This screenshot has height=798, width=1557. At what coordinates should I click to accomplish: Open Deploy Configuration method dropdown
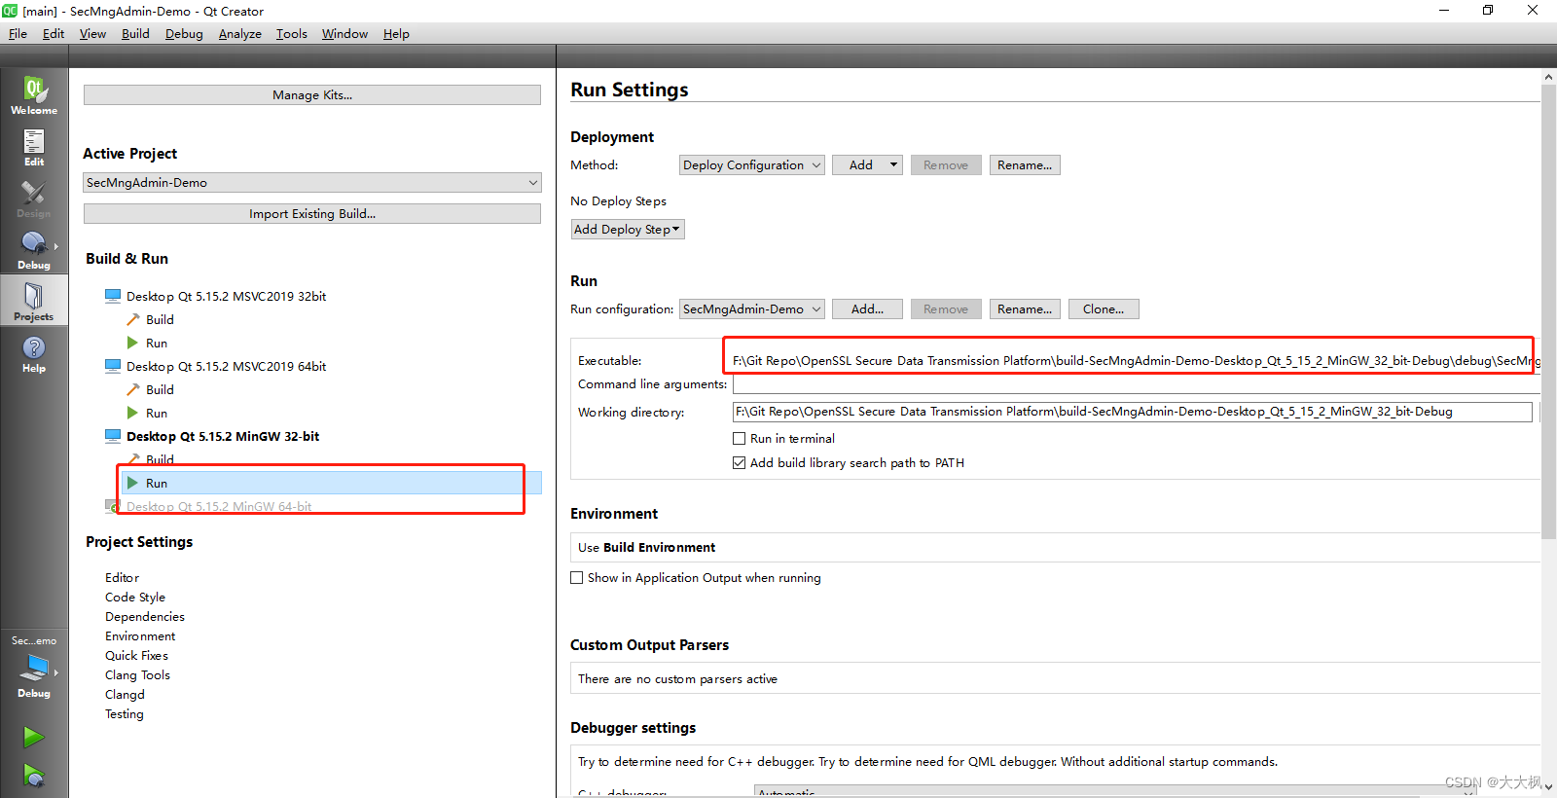(751, 165)
